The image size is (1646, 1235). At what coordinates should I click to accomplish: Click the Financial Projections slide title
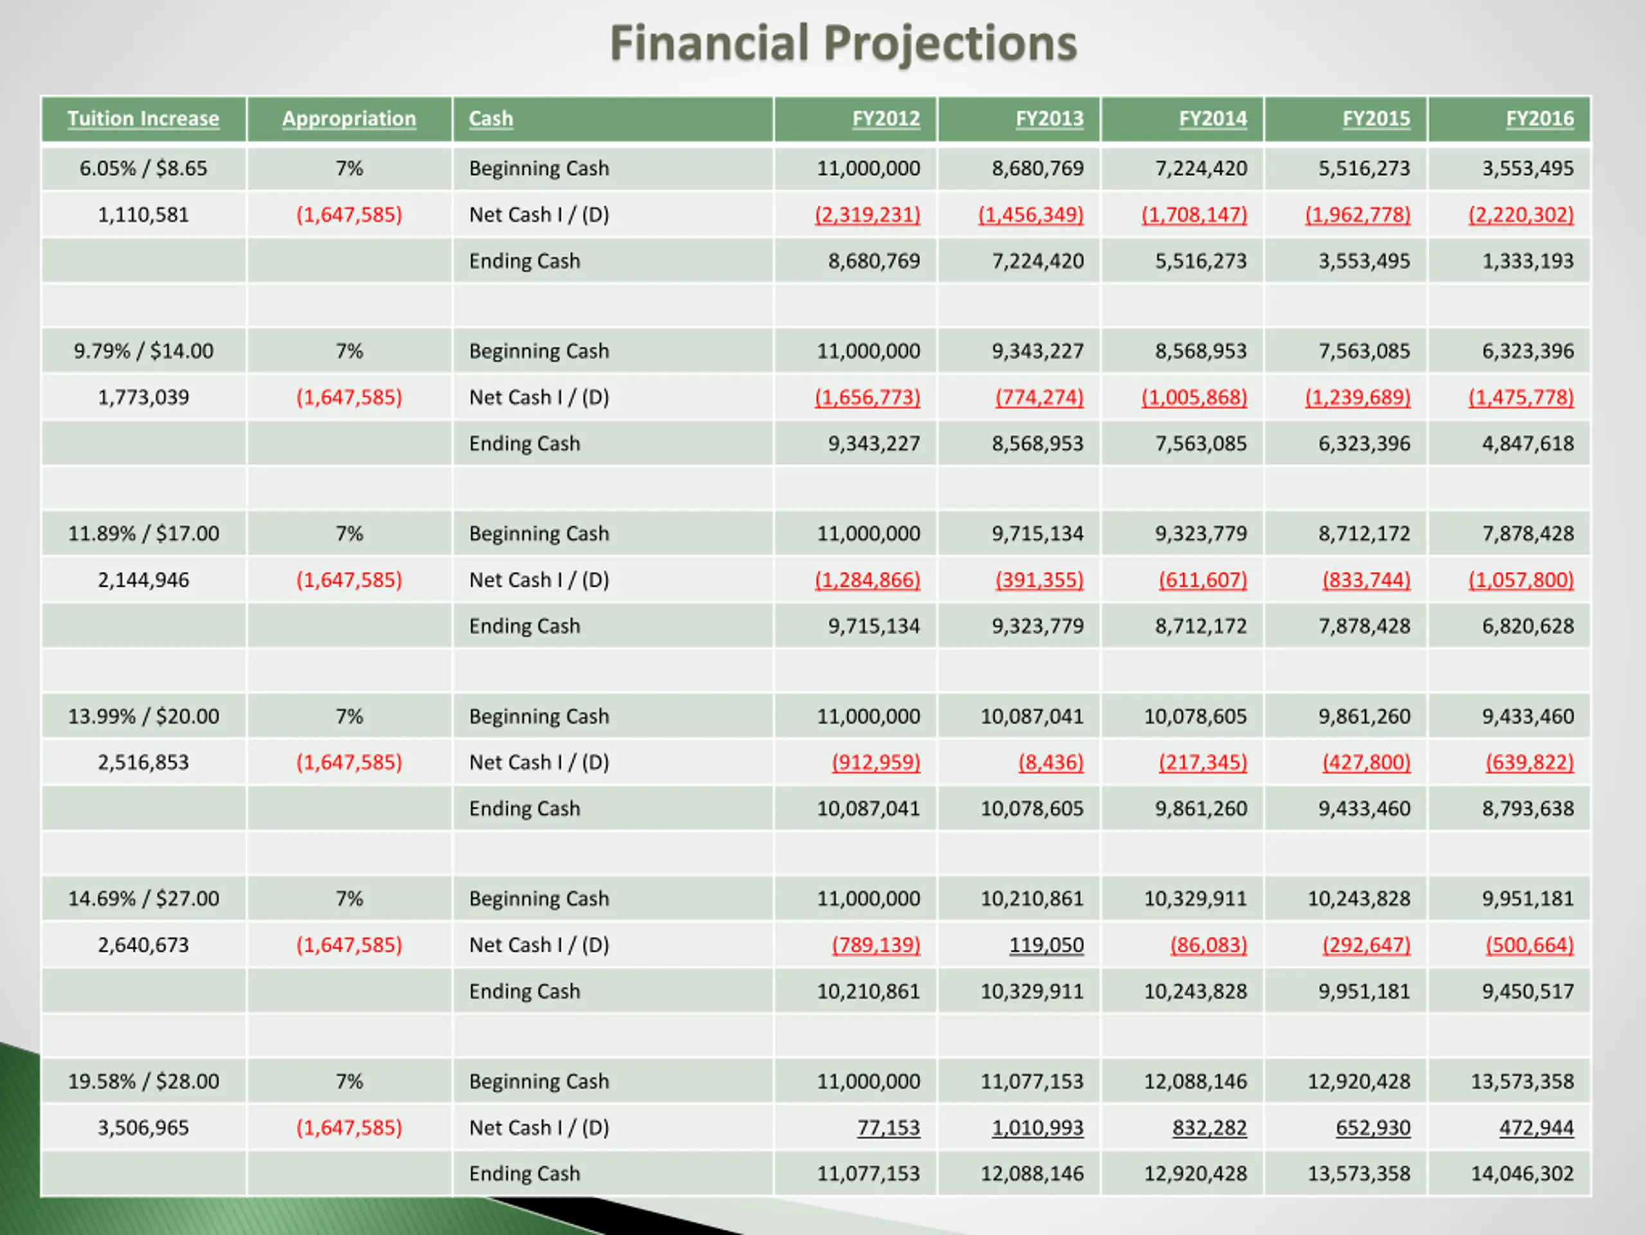(x=843, y=43)
